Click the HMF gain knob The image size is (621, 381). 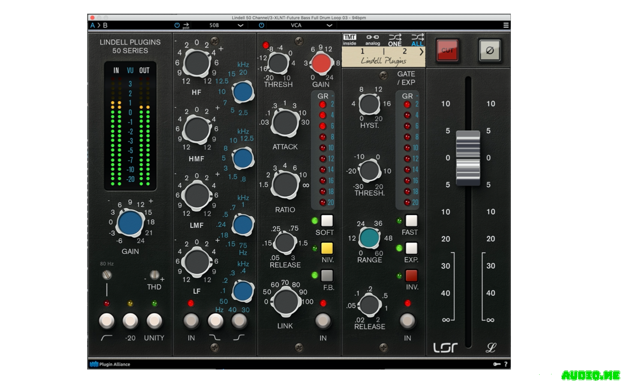[196, 129]
